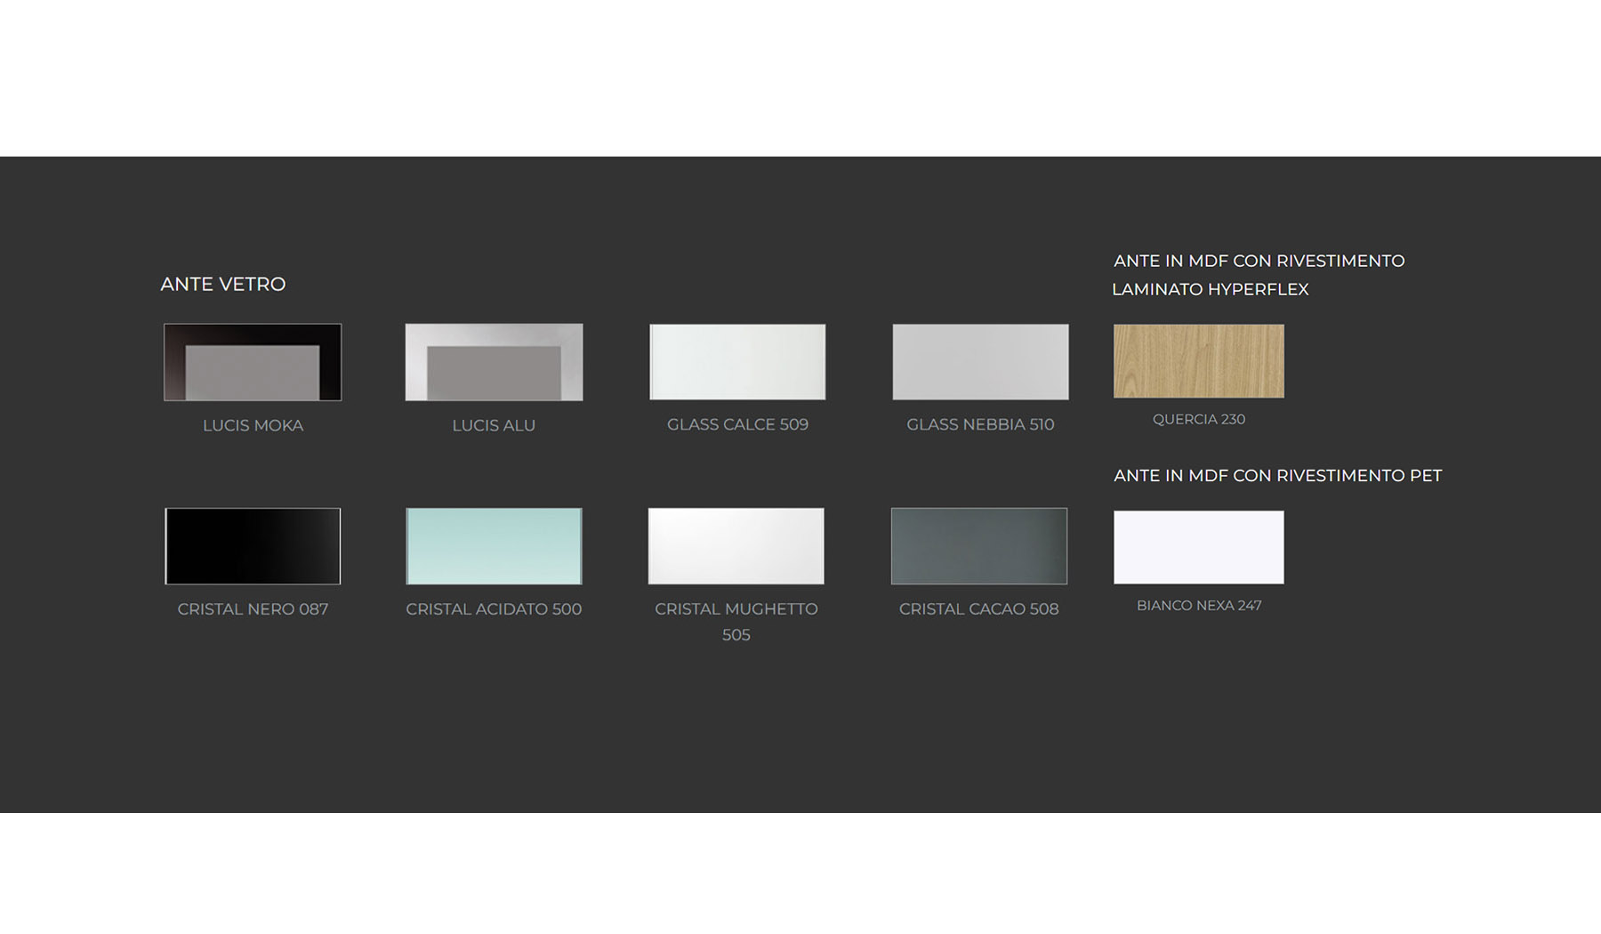Click the GLASS NEBBIA 510 label
1601x934 pixels.
pyautogui.click(x=980, y=424)
